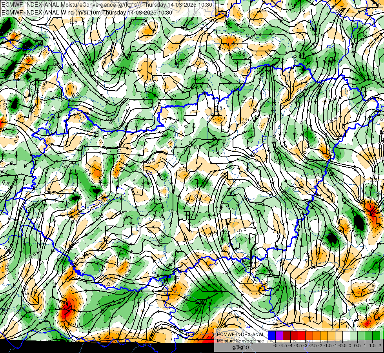The image size is (384, 353).
Task: Choose amber swatch between -2 and -1.5
Action: click(324, 336)
